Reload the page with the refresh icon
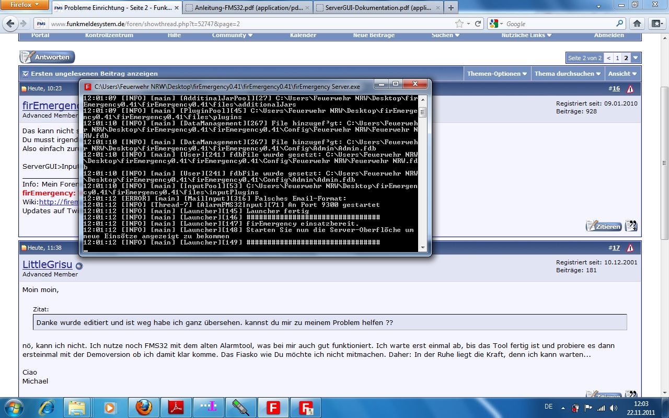The image size is (669, 418). pos(478,24)
